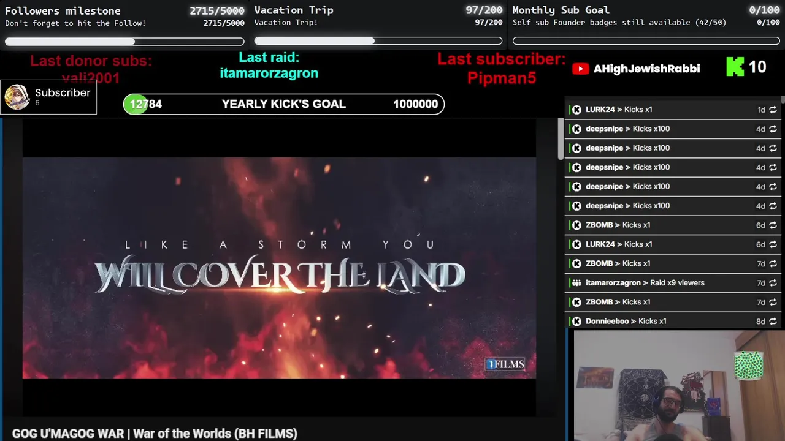785x441 pixels.
Task: Replay the itamarorzagron raid alert
Action: [x=773, y=283]
